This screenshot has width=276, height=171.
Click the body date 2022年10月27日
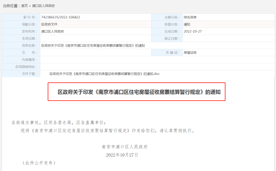tap(122, 155)
